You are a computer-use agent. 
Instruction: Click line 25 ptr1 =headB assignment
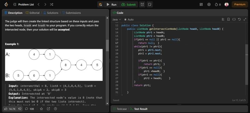(152, 71)
